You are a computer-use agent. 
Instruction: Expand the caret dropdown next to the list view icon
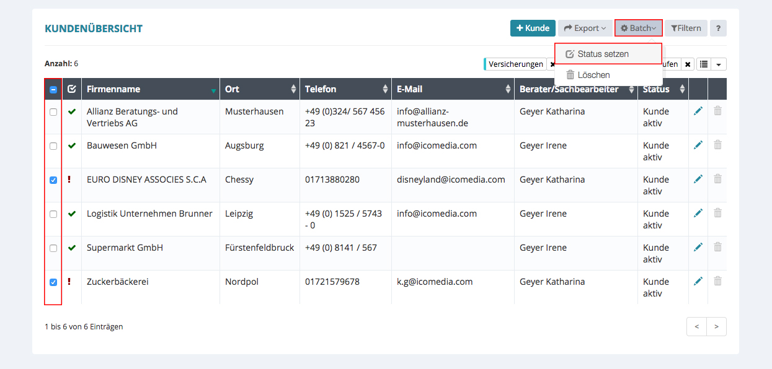(719, 64)
